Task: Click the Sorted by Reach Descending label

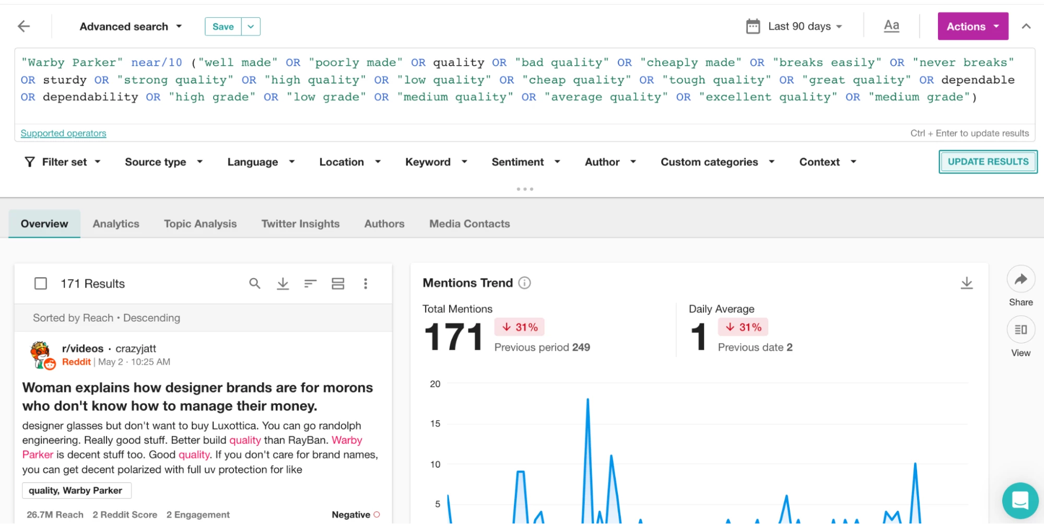Action: [x=107, y=318]
